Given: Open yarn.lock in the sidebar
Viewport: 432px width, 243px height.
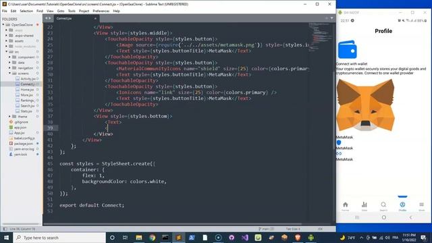Looking at the screenshot, I should click(x=20, y=155).
